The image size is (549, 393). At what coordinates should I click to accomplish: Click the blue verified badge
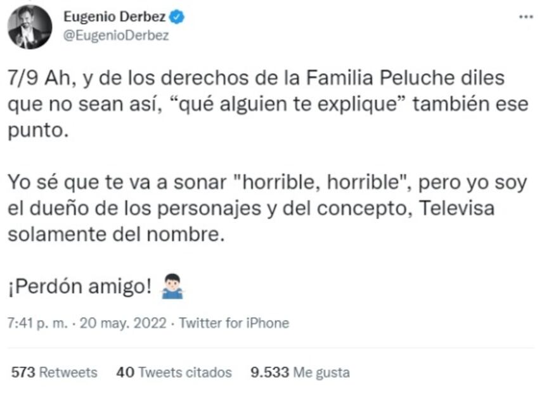click(178, 18)
